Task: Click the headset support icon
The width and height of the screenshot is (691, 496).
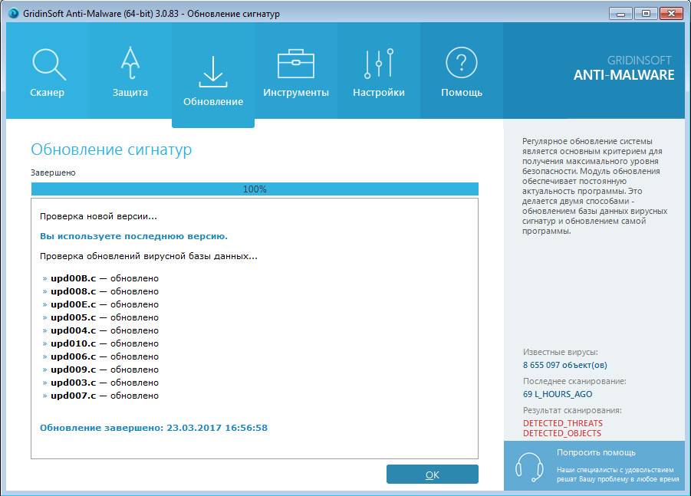Action: [x=529, y=467]
